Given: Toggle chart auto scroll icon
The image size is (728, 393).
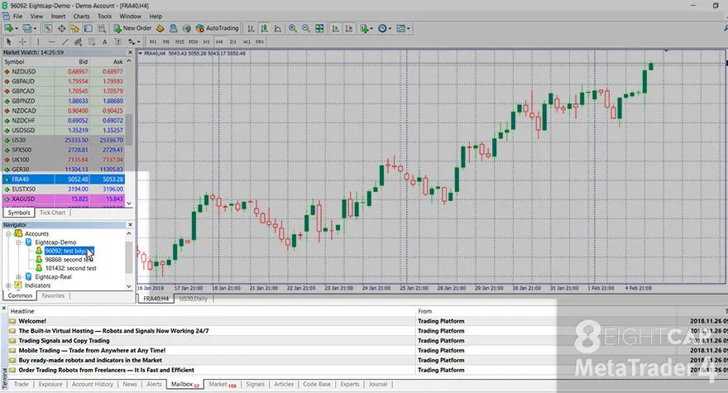Looking at the screenshot, I should pos(335,28).
